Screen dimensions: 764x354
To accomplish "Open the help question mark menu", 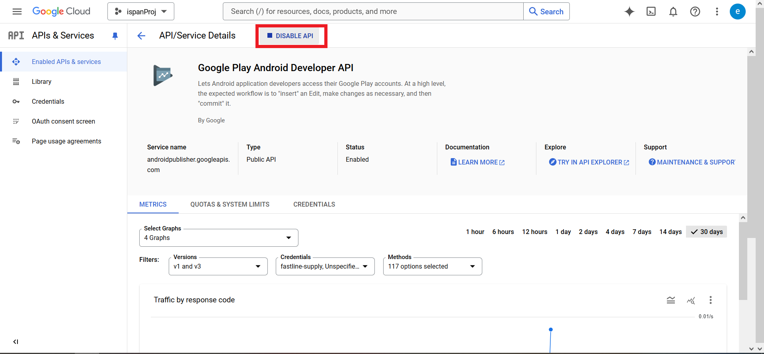I will tap(695, 12).
